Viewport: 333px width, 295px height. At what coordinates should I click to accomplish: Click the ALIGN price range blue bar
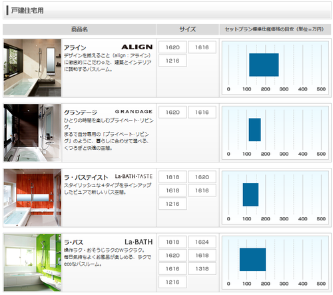(x=264, y=65)
